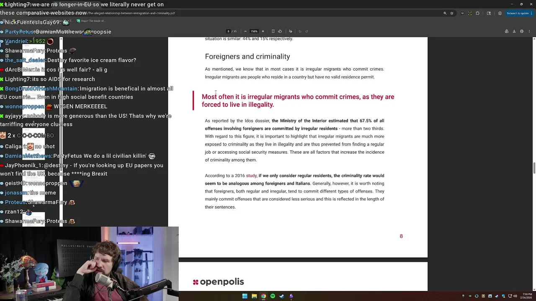Switch to Chrome in the taskbar

tap(263, 296)
